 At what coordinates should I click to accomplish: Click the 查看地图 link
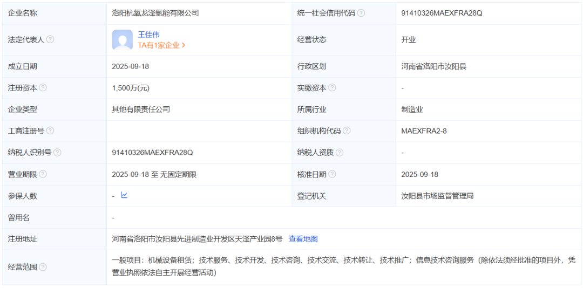[x=303, y=239]
